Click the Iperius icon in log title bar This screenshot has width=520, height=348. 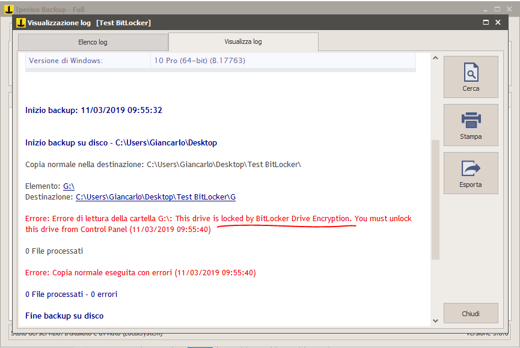(x=21, y=22)
